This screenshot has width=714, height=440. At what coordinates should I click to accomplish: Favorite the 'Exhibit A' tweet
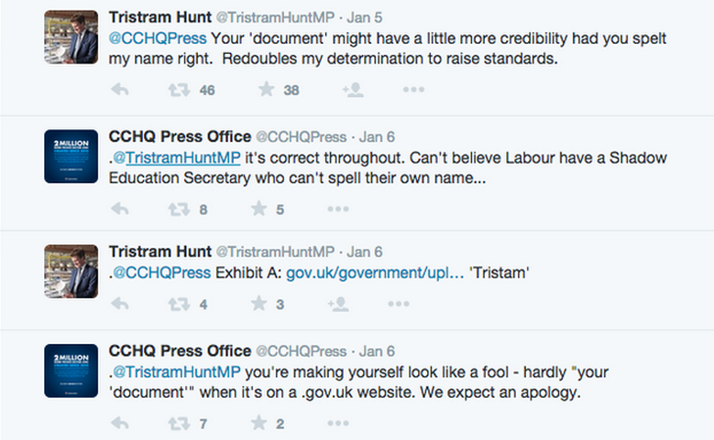click(258, 303)
